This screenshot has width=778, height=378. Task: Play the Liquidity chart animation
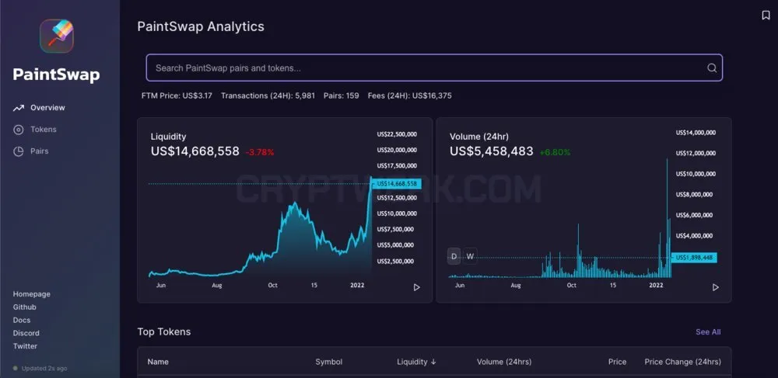pos(417,287)
